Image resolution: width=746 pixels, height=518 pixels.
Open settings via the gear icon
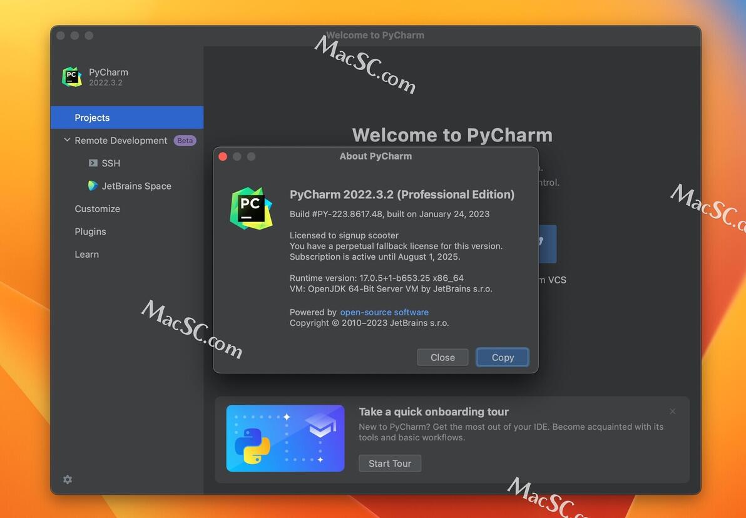point(68,479)
